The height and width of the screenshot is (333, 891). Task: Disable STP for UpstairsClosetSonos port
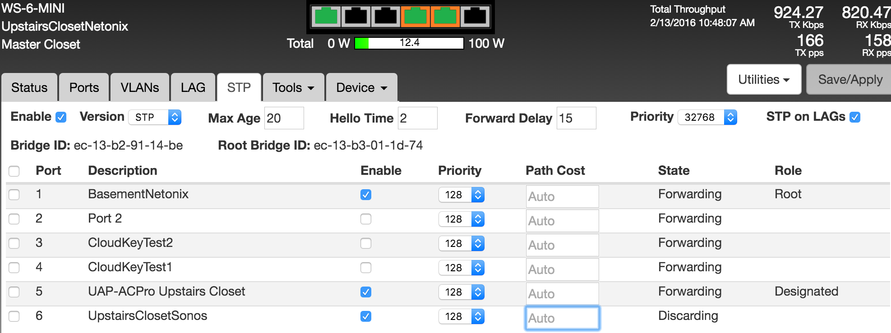coord(365,316)
